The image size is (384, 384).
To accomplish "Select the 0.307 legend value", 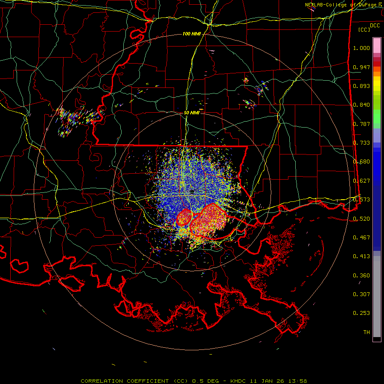I will tap(361, 294).
